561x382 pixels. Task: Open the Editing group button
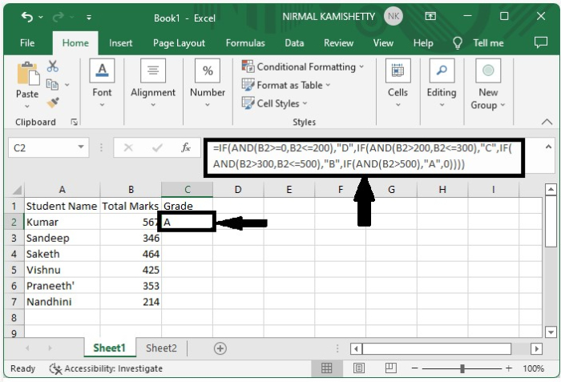pos(442,84)
